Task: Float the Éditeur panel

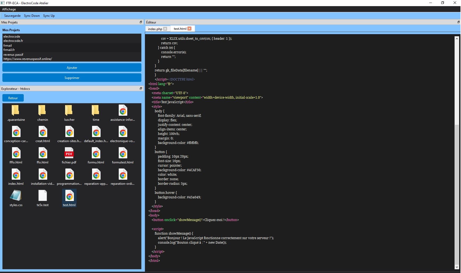Action: click(458, 22)
